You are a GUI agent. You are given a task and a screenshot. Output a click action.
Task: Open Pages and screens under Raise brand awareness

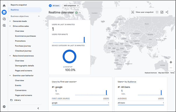[24, 71]
